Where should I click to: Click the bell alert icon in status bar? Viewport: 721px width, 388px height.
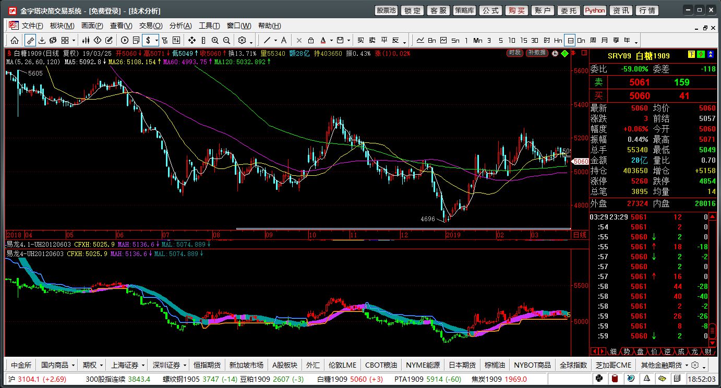point(647,378)
